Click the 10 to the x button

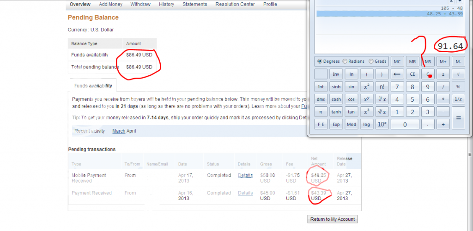pyautogui.click(x=382, y=124)
